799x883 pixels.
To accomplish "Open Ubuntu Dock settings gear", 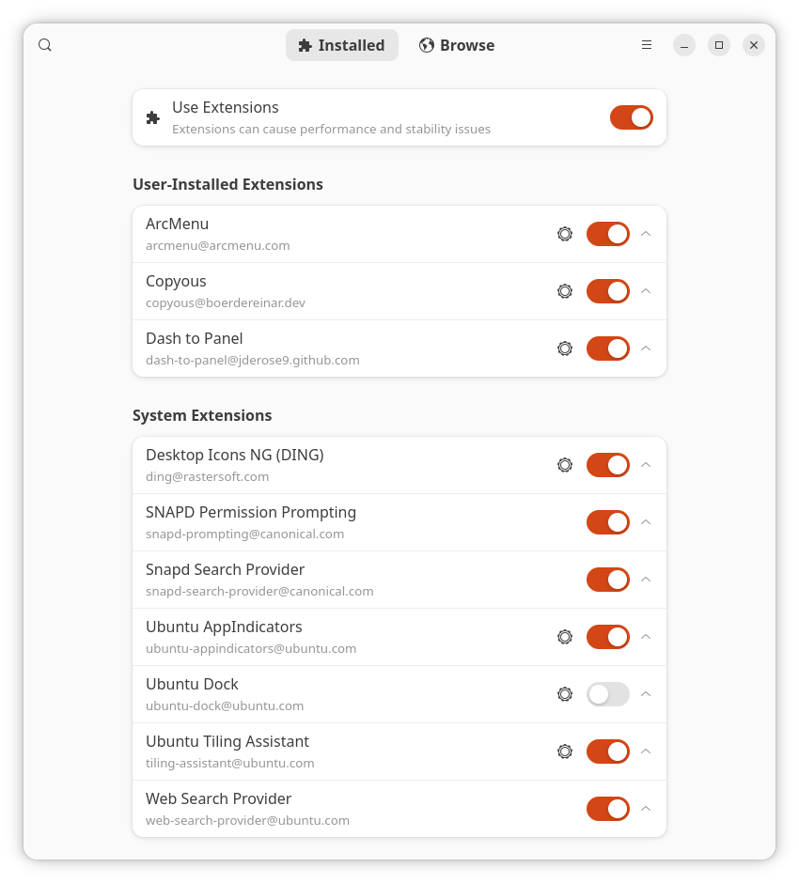I will pos(565,694).
